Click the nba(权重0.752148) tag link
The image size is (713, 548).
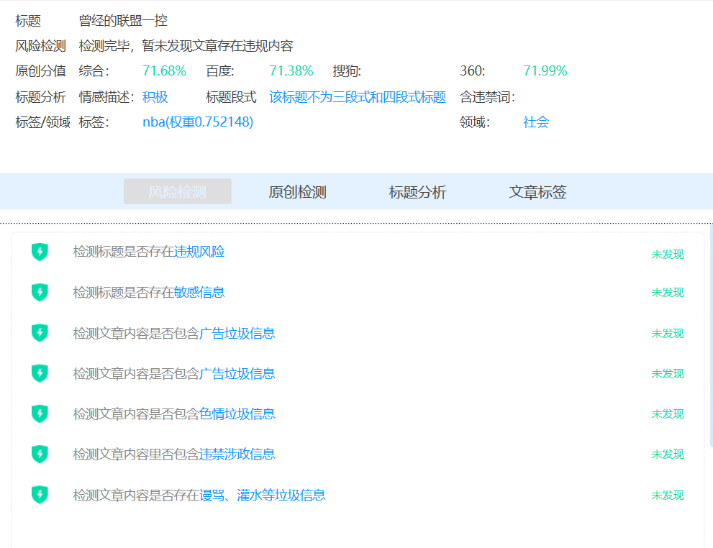pyautogui.click(x=198, y=122)
